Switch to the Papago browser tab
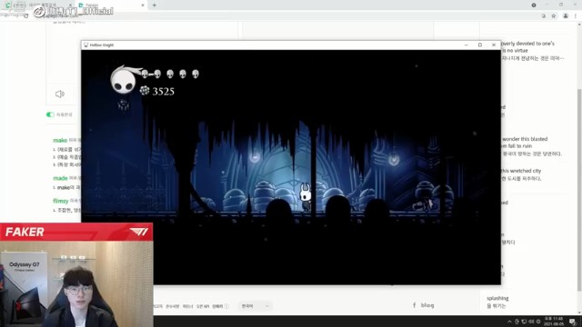This screenshot has height=327, width=582. point(111,5)
